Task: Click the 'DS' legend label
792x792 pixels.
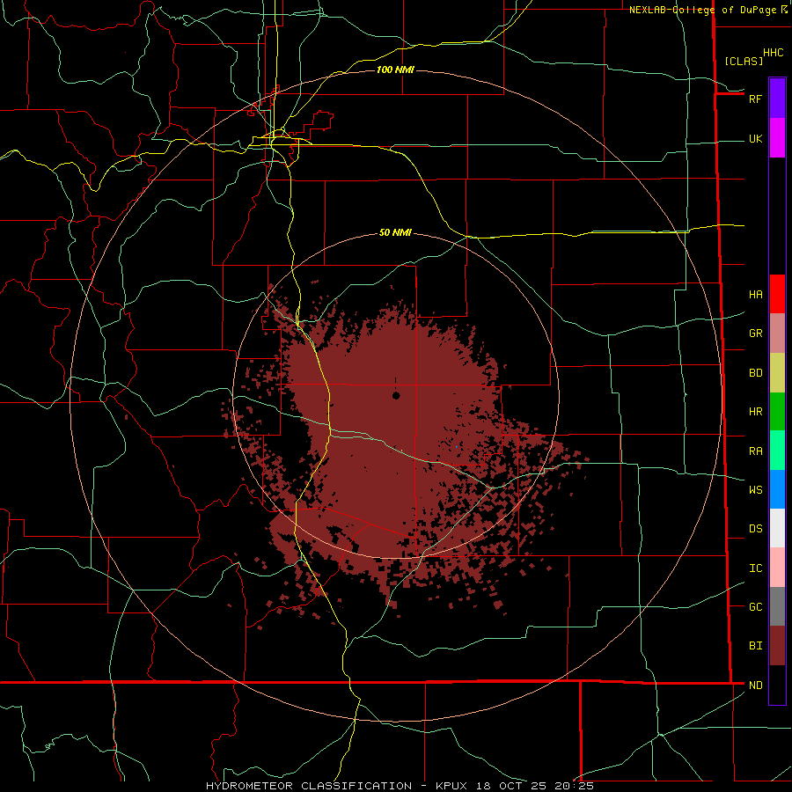Action: pyautogui.click(x=755, y=529)
